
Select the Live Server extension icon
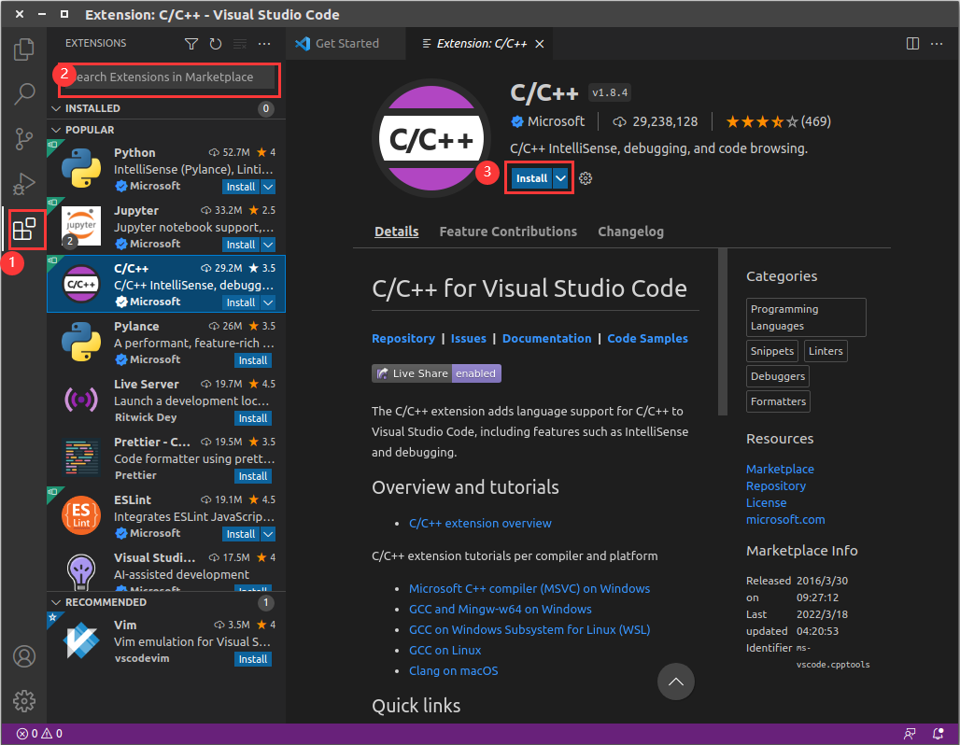coord(81,400)
